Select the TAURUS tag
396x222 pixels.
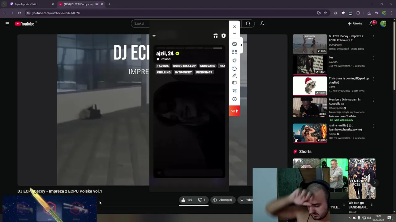pyautogui.click(x=163, y=66)
